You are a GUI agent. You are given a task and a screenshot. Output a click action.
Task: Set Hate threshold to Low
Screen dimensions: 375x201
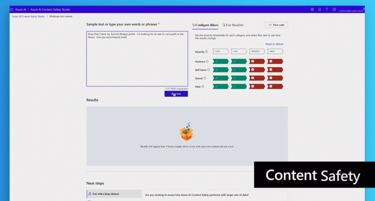[x=239, y=86]
